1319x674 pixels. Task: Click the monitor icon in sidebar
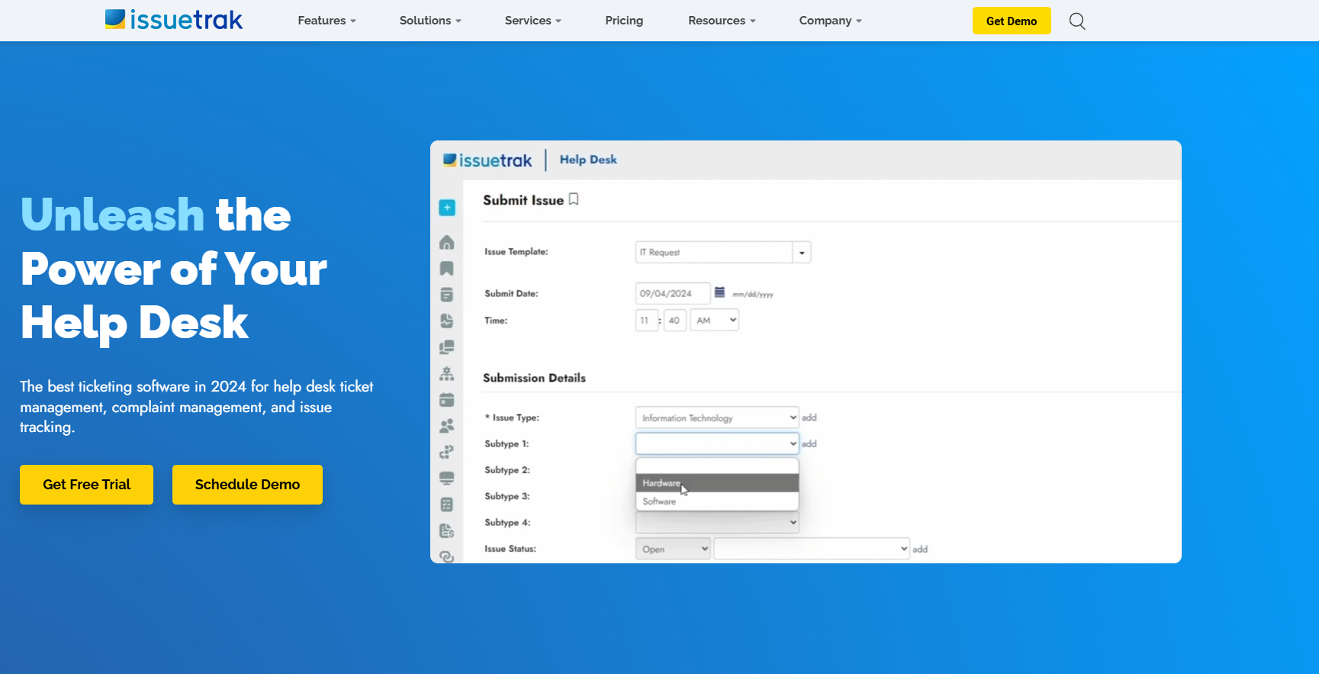[447, 479]
